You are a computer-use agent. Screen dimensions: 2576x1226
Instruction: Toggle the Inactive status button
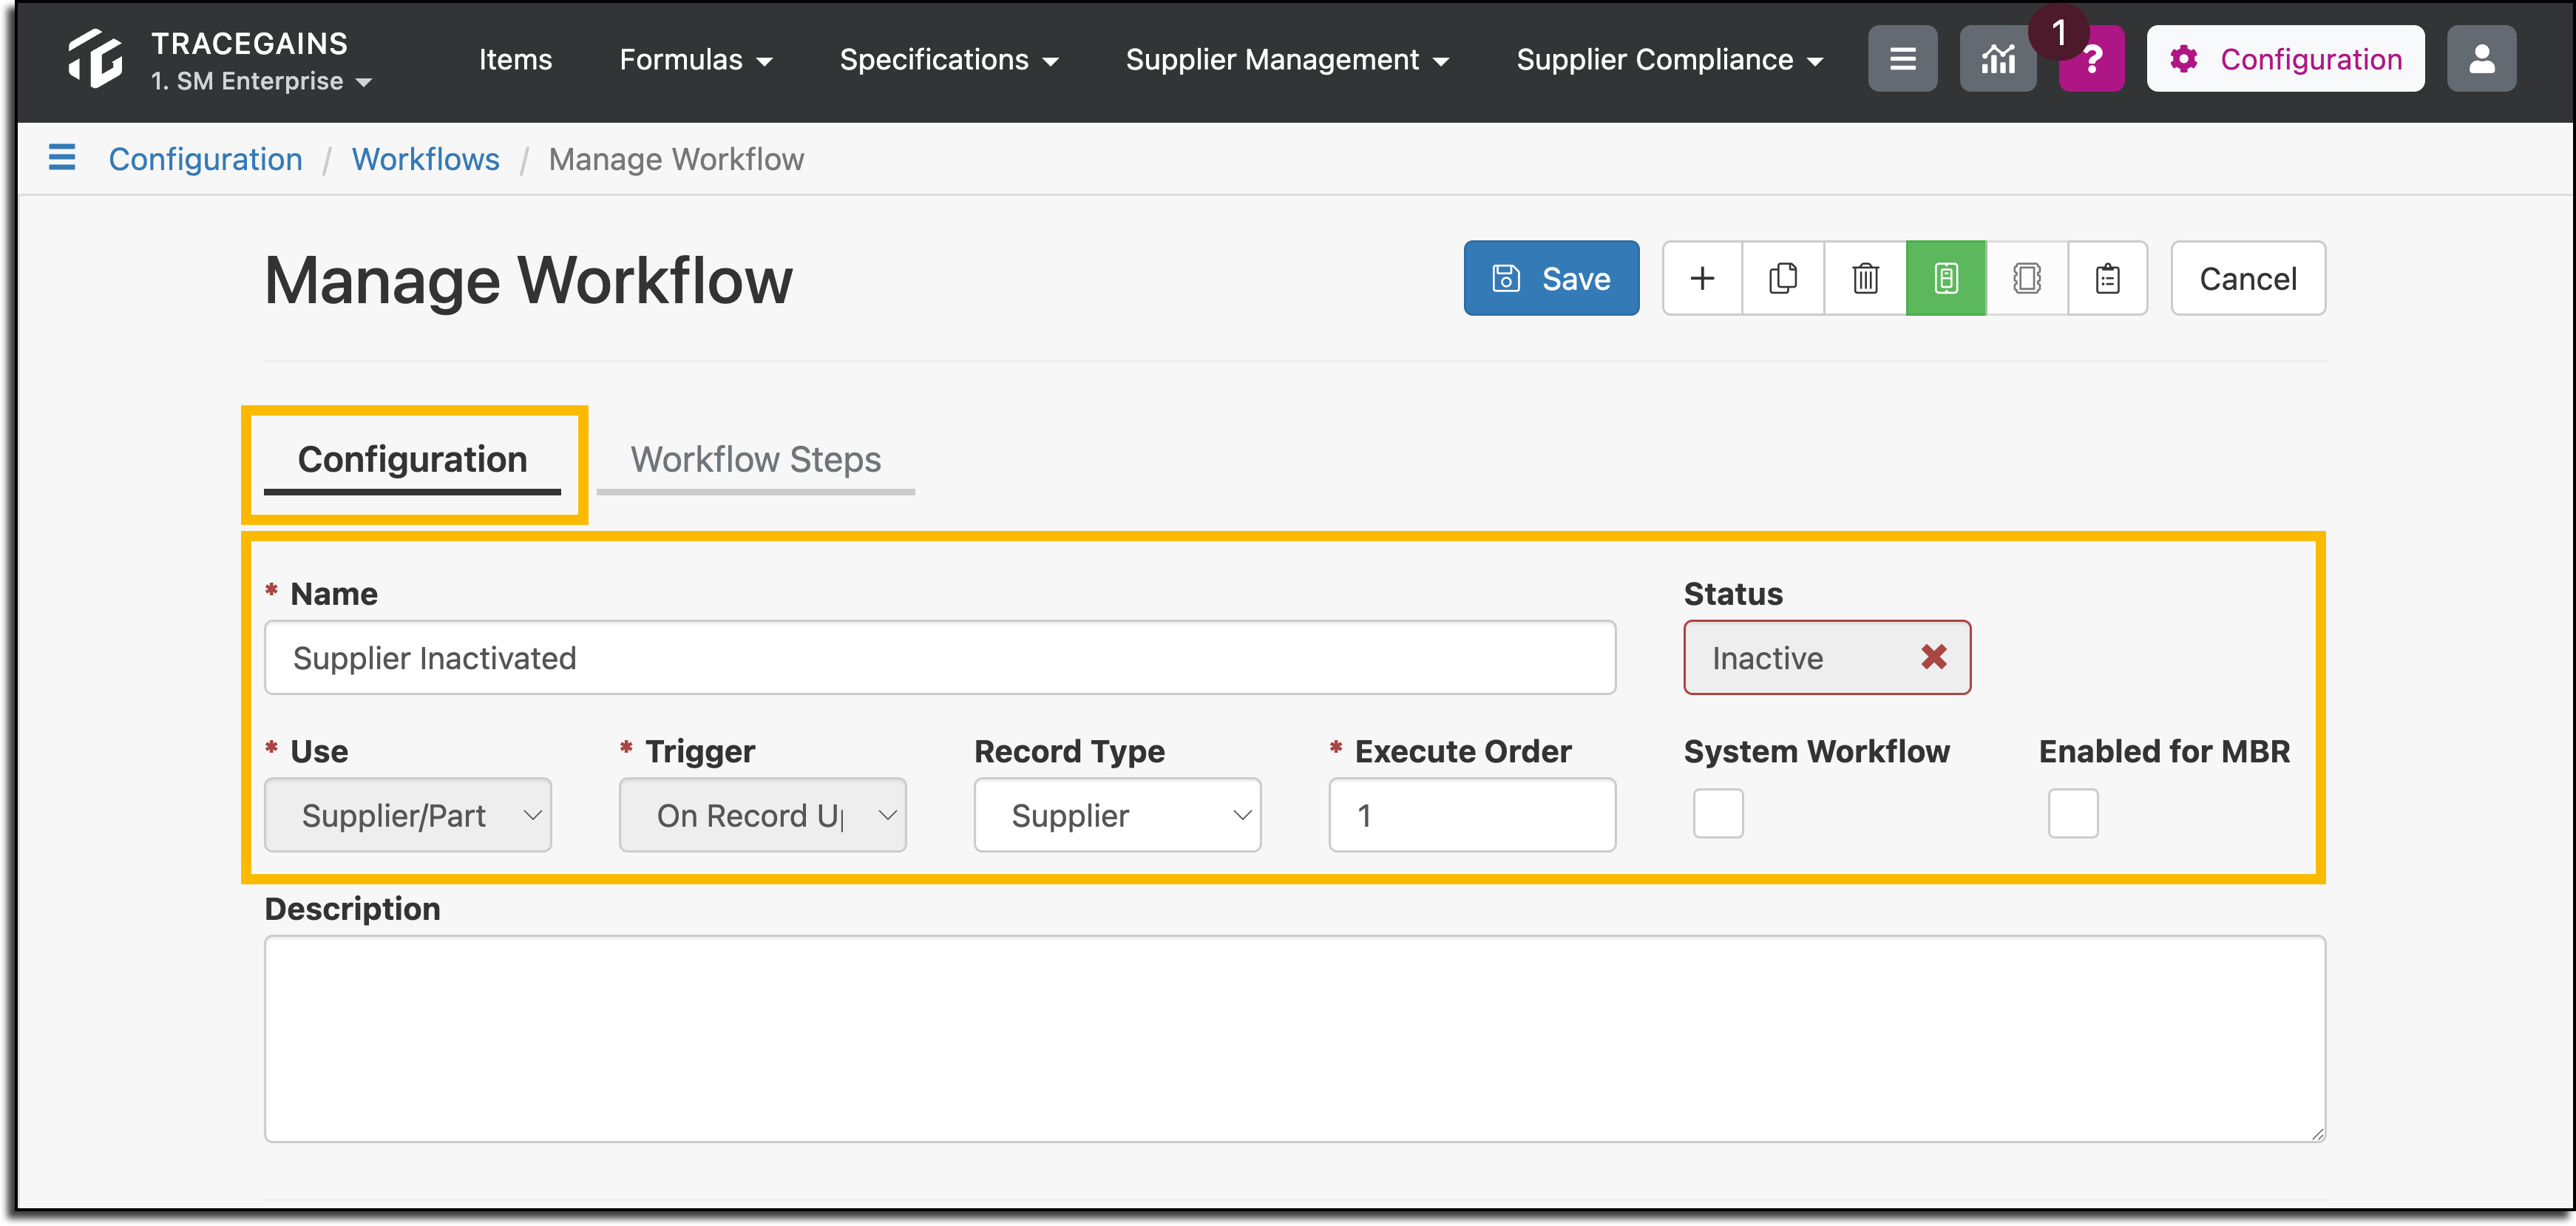click(1827, 657)
